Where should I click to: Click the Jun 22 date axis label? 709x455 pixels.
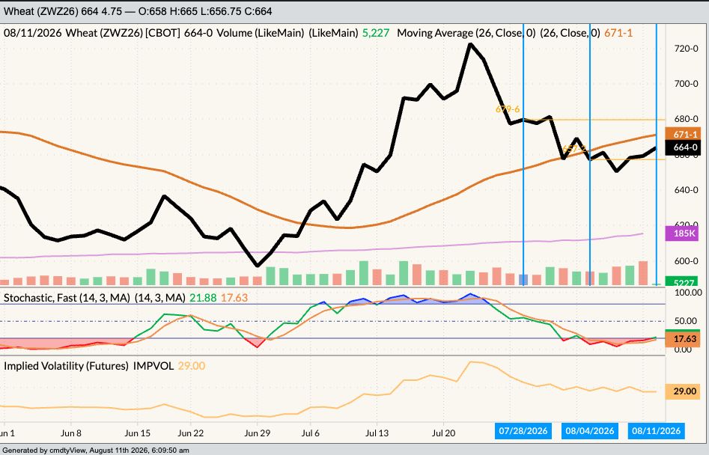coord(190,433)
